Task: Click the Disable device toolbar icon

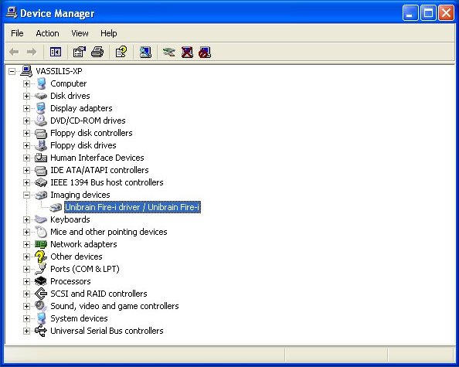Action: tap(205, 53)
